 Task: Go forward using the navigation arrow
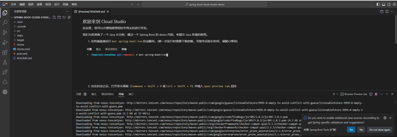pos(138,4)
